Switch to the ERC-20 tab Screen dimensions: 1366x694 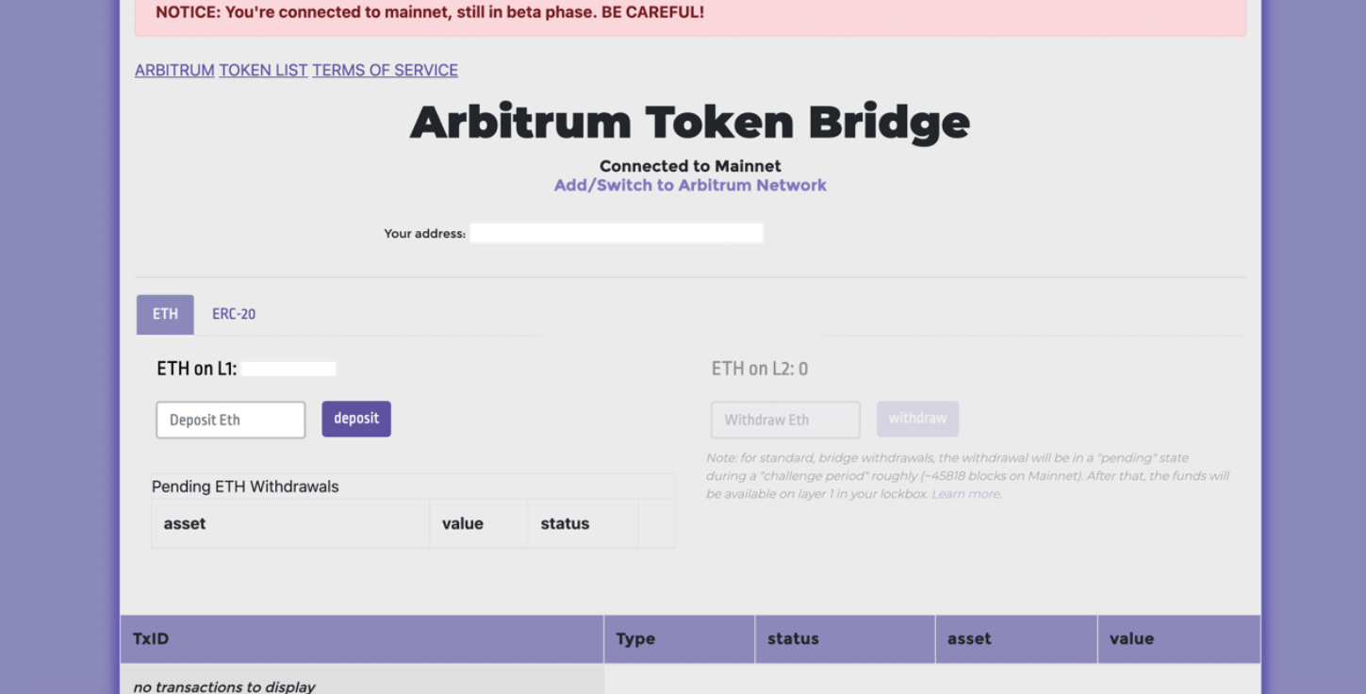tap(234, 314)
